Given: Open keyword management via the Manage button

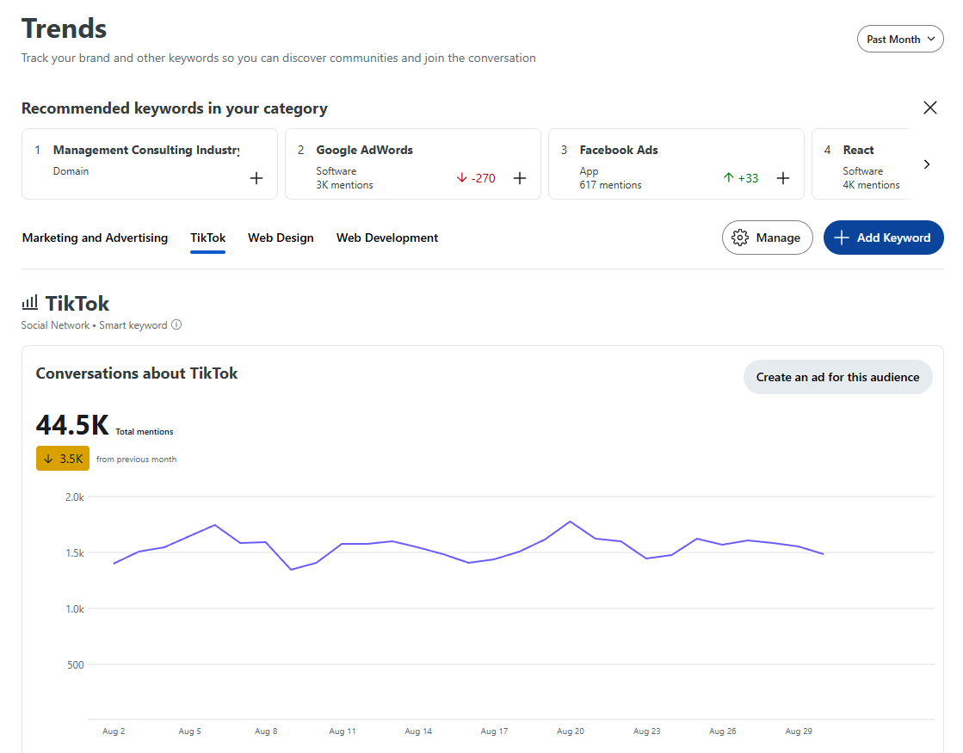Looking at the screenshot, I should [767, 238].
